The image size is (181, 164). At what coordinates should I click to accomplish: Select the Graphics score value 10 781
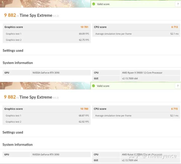84,27
